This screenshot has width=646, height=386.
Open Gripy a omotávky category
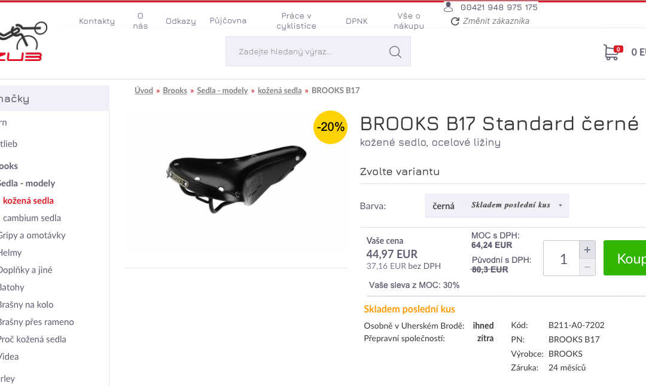(x=32, y=235)
